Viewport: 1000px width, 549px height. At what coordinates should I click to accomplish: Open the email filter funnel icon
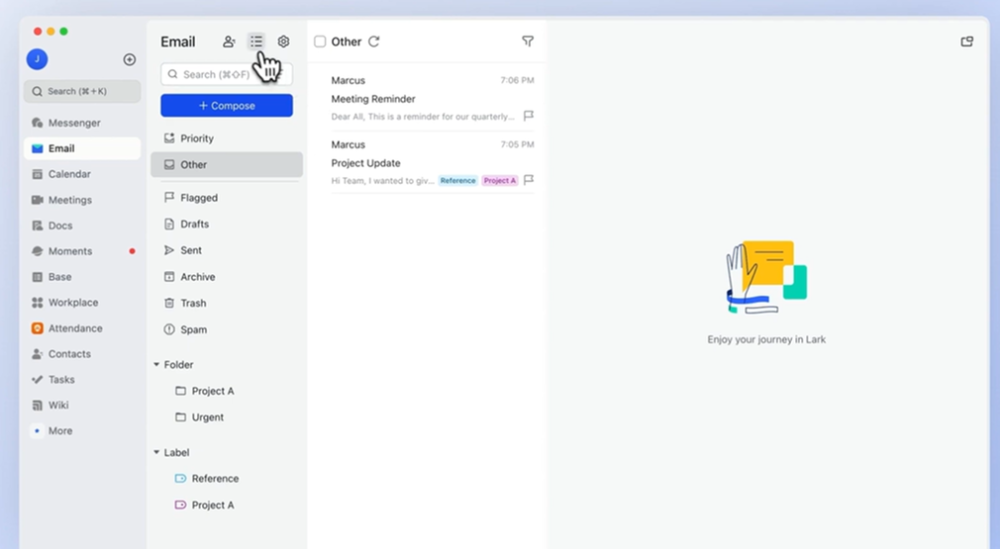pyautogui.click(x=528, y=42)
